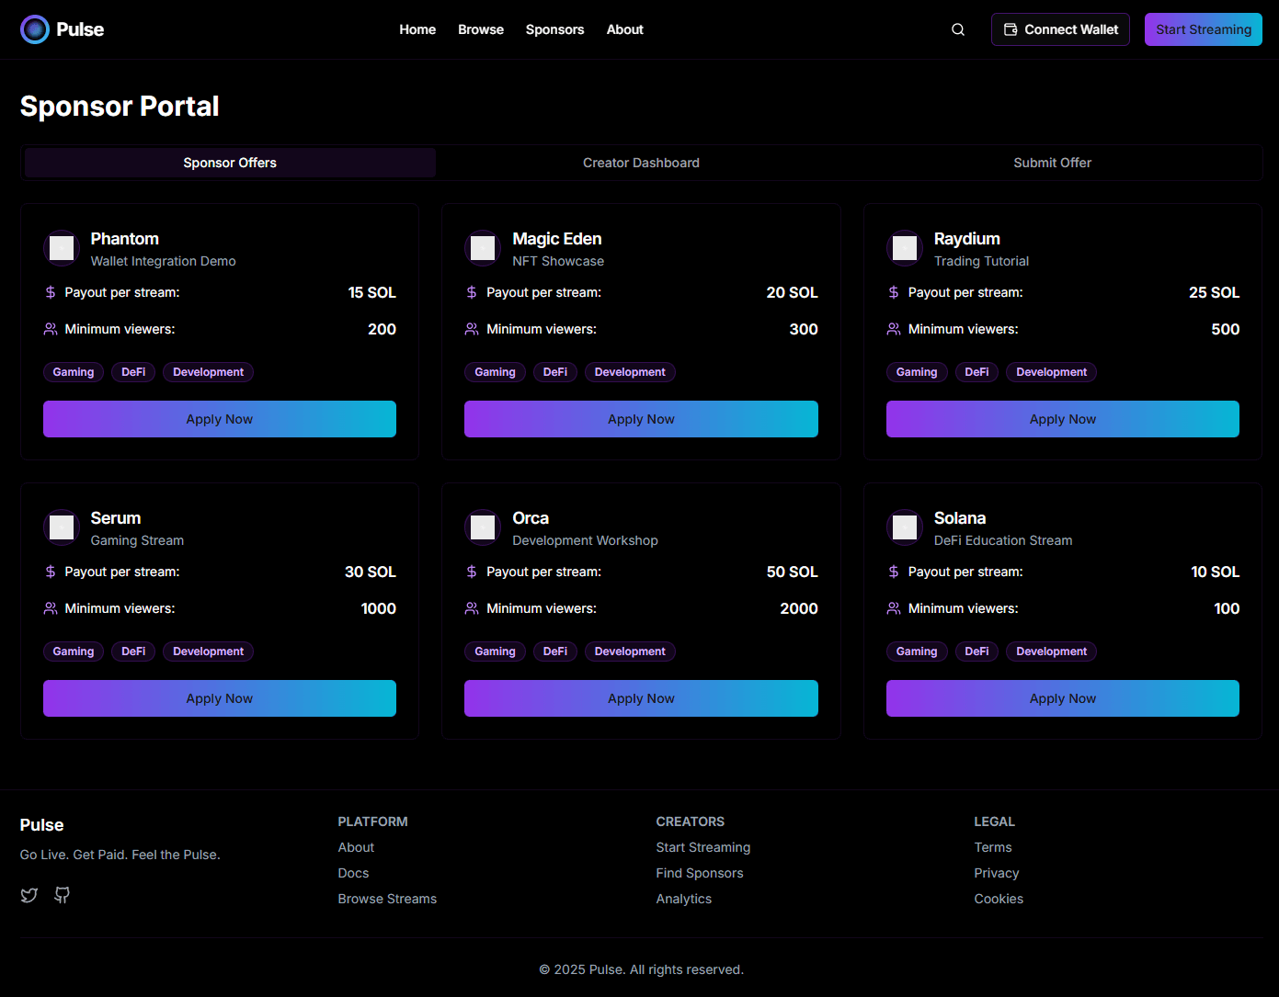Open About in top navigation
Screen dimensions: 1279x997
pyautogui.click(x=624, y=29)
